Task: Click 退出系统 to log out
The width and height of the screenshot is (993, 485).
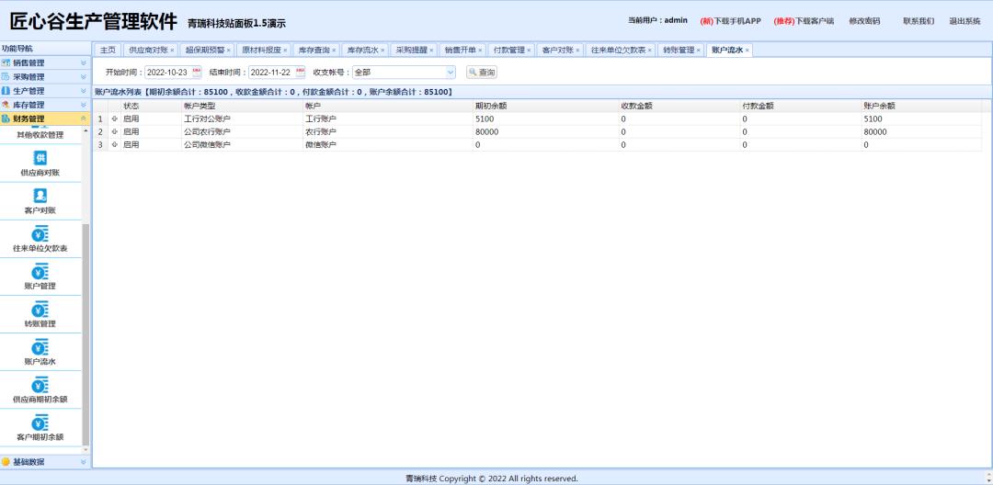Action: 964,21
